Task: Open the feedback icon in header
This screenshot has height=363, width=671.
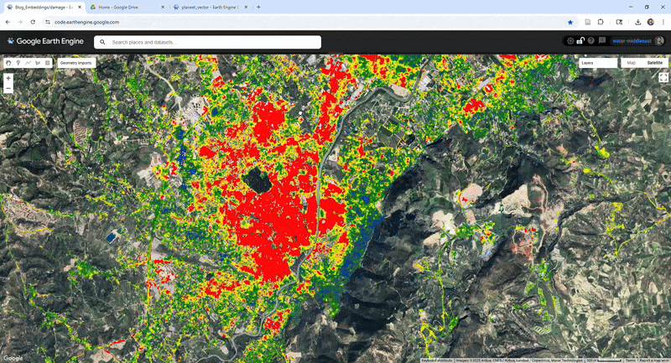Action: pos(602,40)
